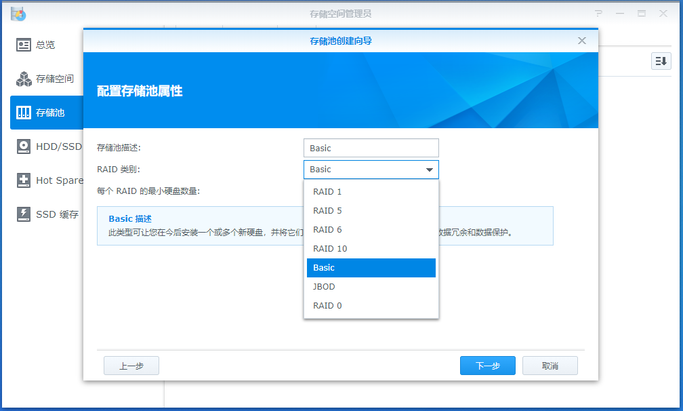Select RAID 5 from the RAID list

pyautogui.click(x=329, y=210)
